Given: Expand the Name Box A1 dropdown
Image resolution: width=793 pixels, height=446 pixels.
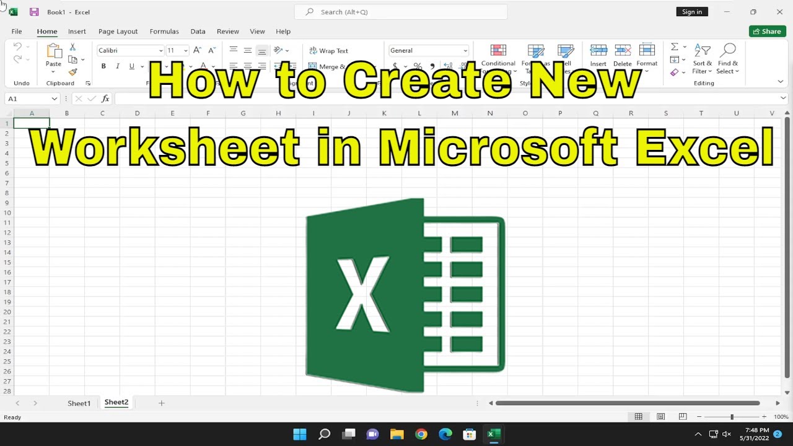Looking at the screenshot, I should (x=55, y=98).
